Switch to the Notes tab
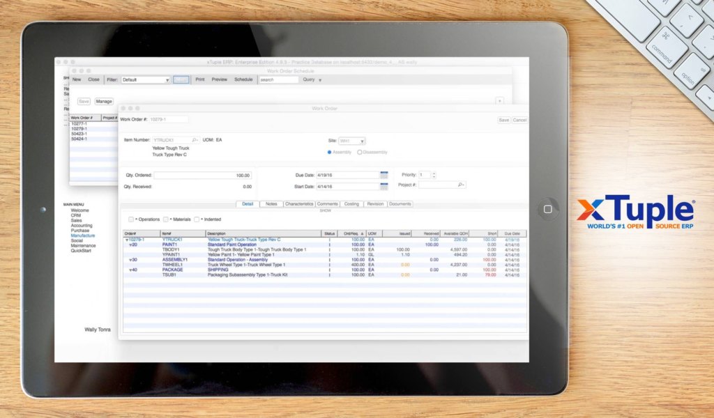This screenshot has width=714, height=418. point(271,204)
